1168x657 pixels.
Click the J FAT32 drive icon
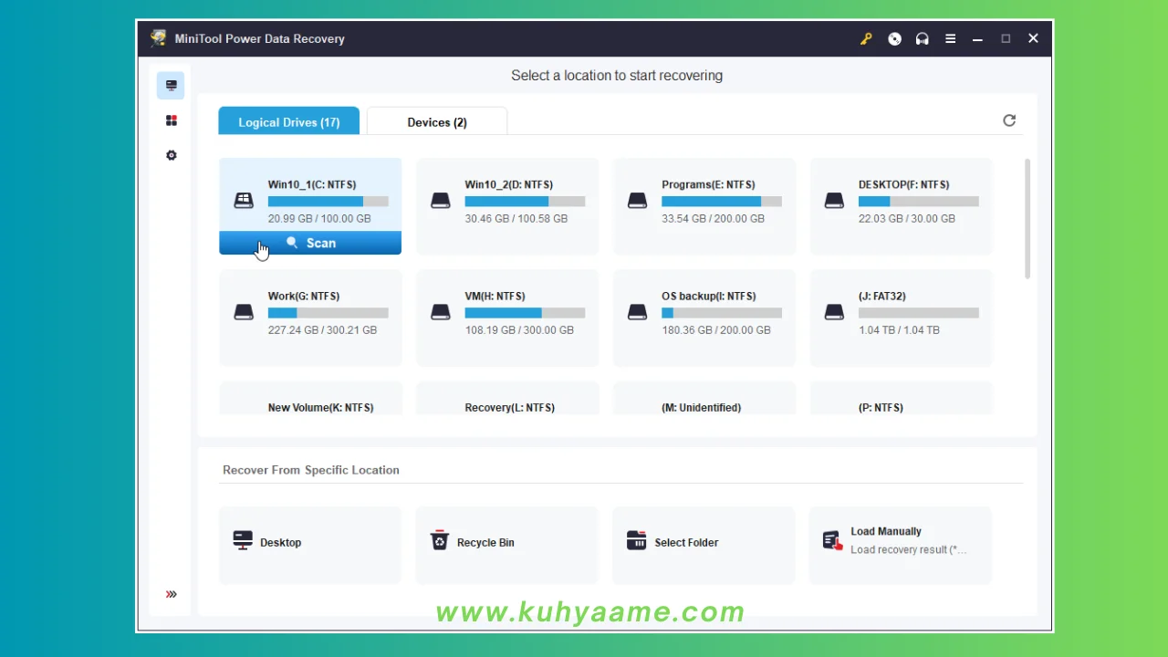click(x=834, y=312)
